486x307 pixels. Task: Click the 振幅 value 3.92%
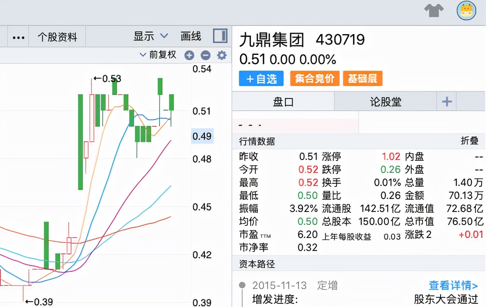pos(304,208)
